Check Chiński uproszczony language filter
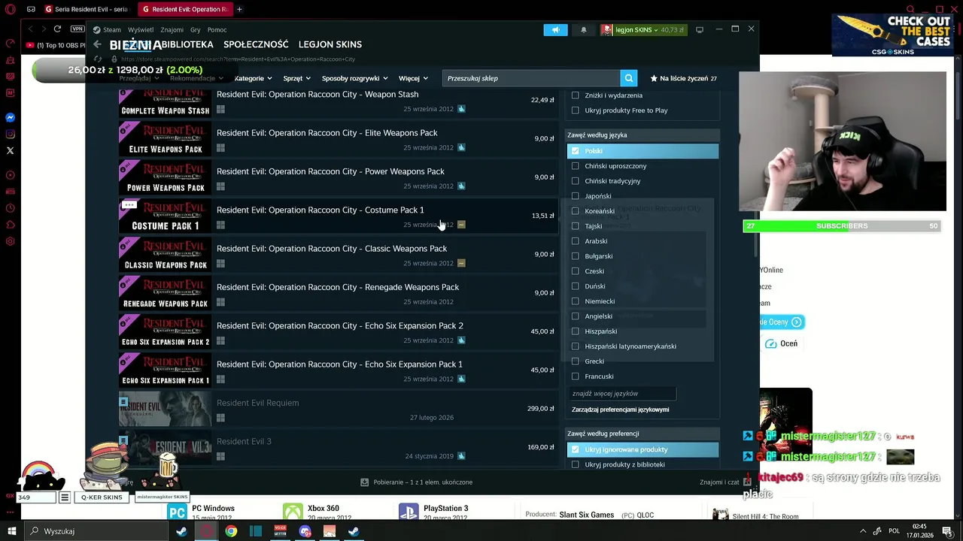 tap(576, 166)
